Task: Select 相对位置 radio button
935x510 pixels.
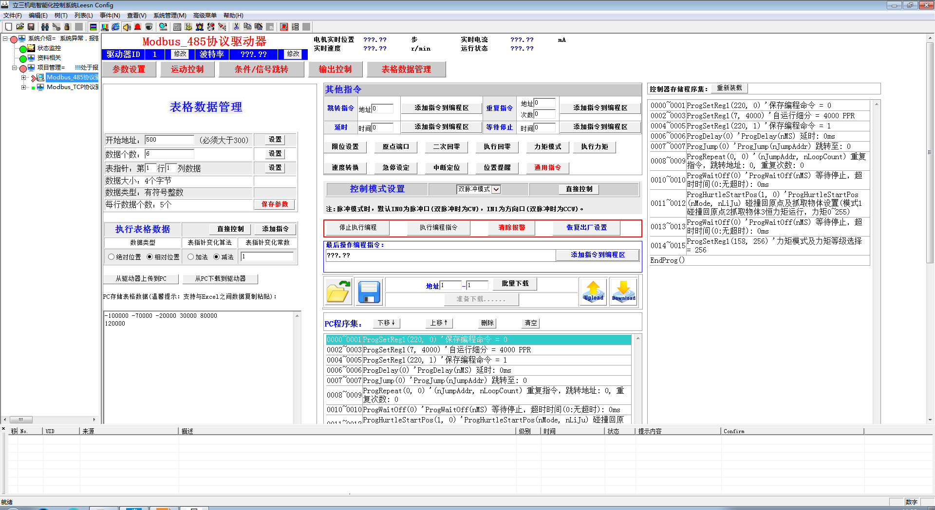Action: pos(150,257)
